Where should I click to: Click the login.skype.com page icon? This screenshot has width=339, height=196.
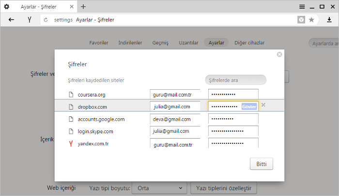71,131
